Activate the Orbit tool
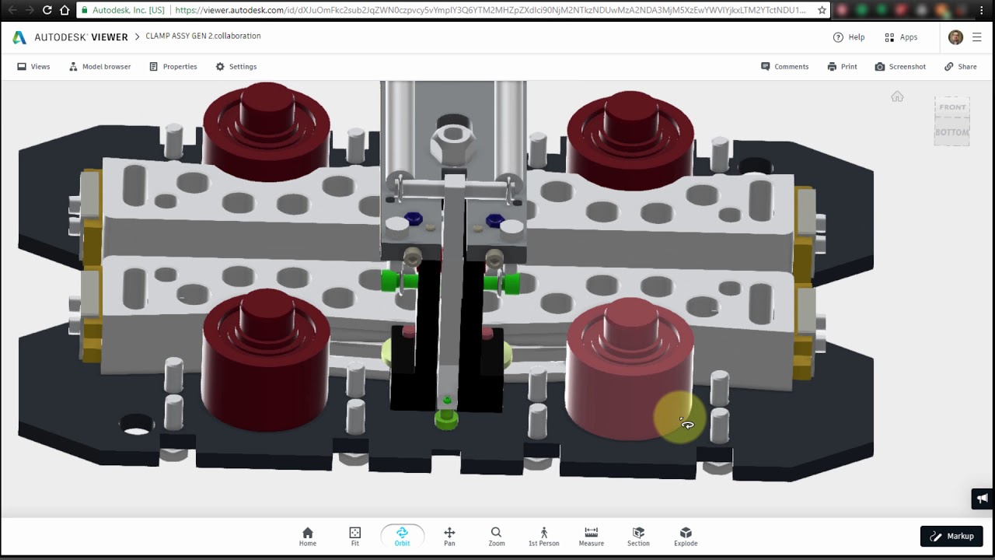This screenshot has width=995, height=560. [x=402, y=536]
